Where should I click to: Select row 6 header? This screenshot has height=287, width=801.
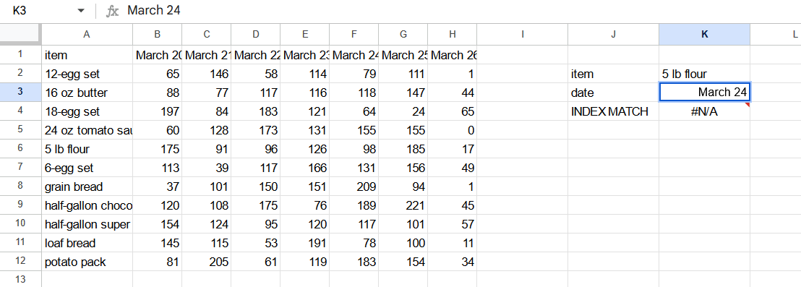coord(20,149)
